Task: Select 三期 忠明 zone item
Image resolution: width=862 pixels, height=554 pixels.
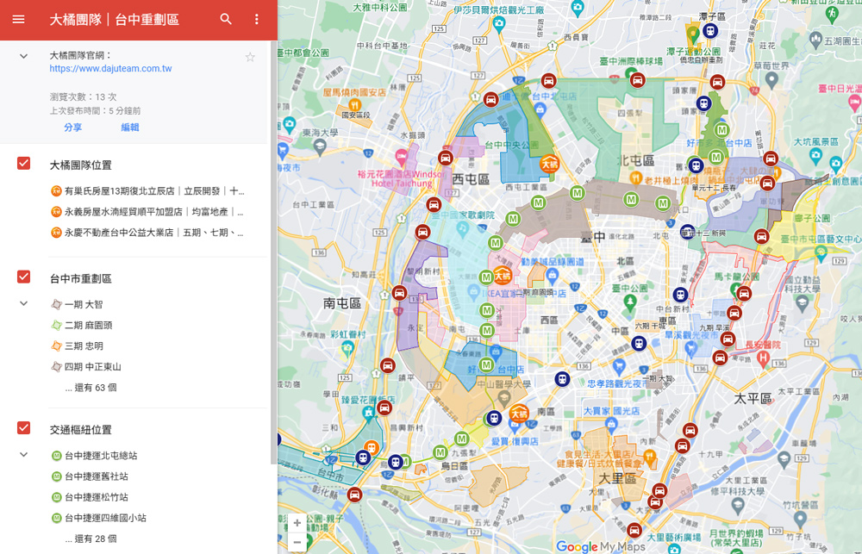Action: click(77, 346)
